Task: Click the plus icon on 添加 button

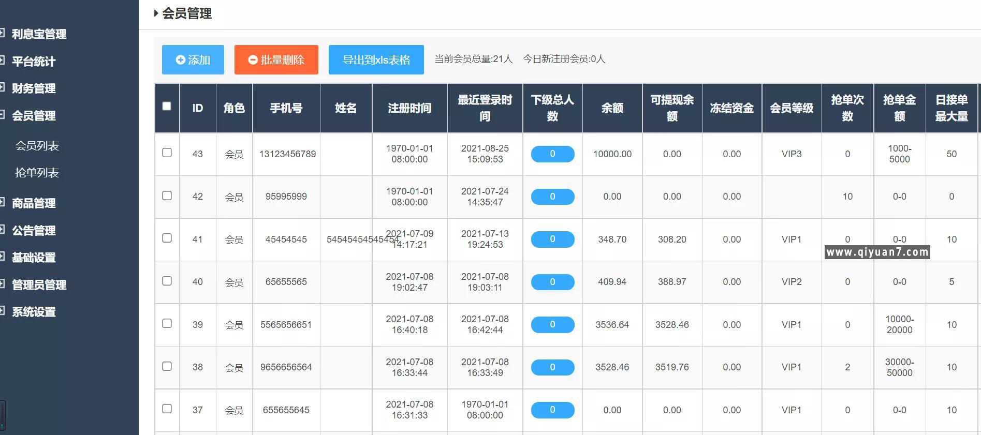Action: coord(180,60)
